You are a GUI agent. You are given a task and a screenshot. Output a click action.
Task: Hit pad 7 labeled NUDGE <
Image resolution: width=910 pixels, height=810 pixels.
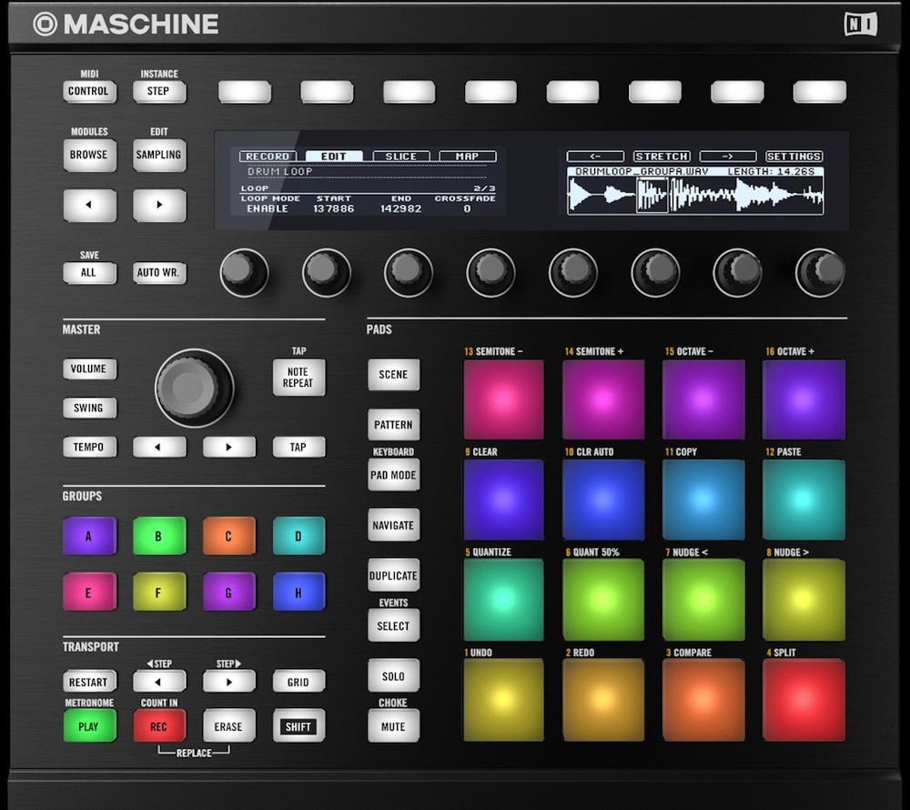point(703,600)
